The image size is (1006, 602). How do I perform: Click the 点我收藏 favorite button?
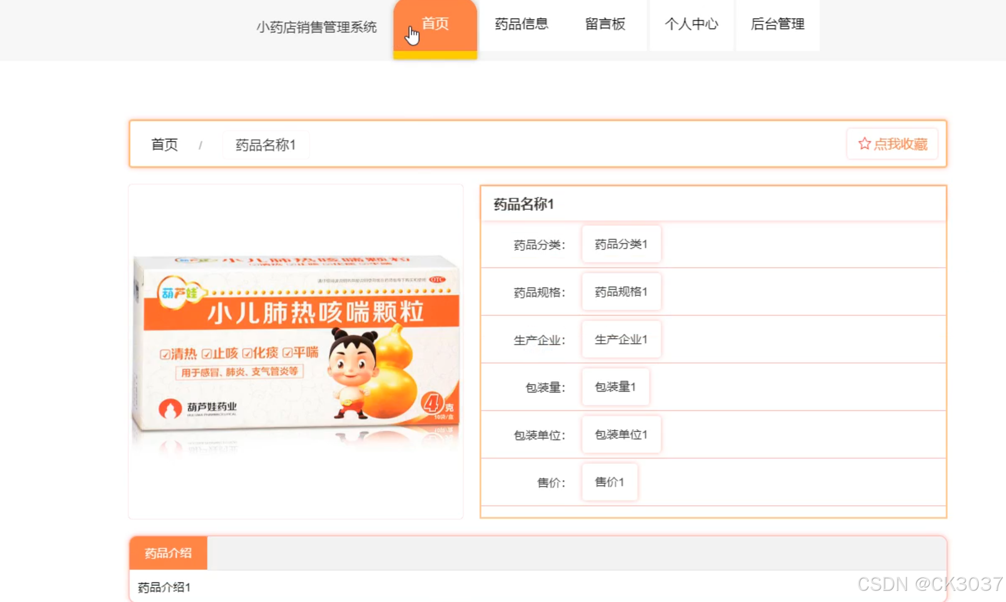[x=892, y=144]
